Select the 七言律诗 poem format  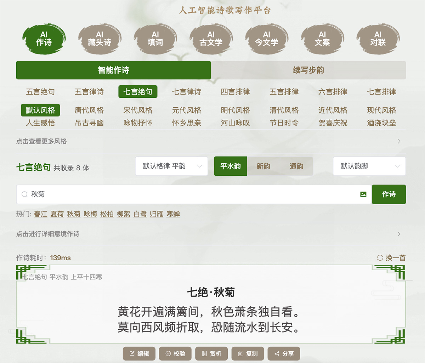pos(187,92)
